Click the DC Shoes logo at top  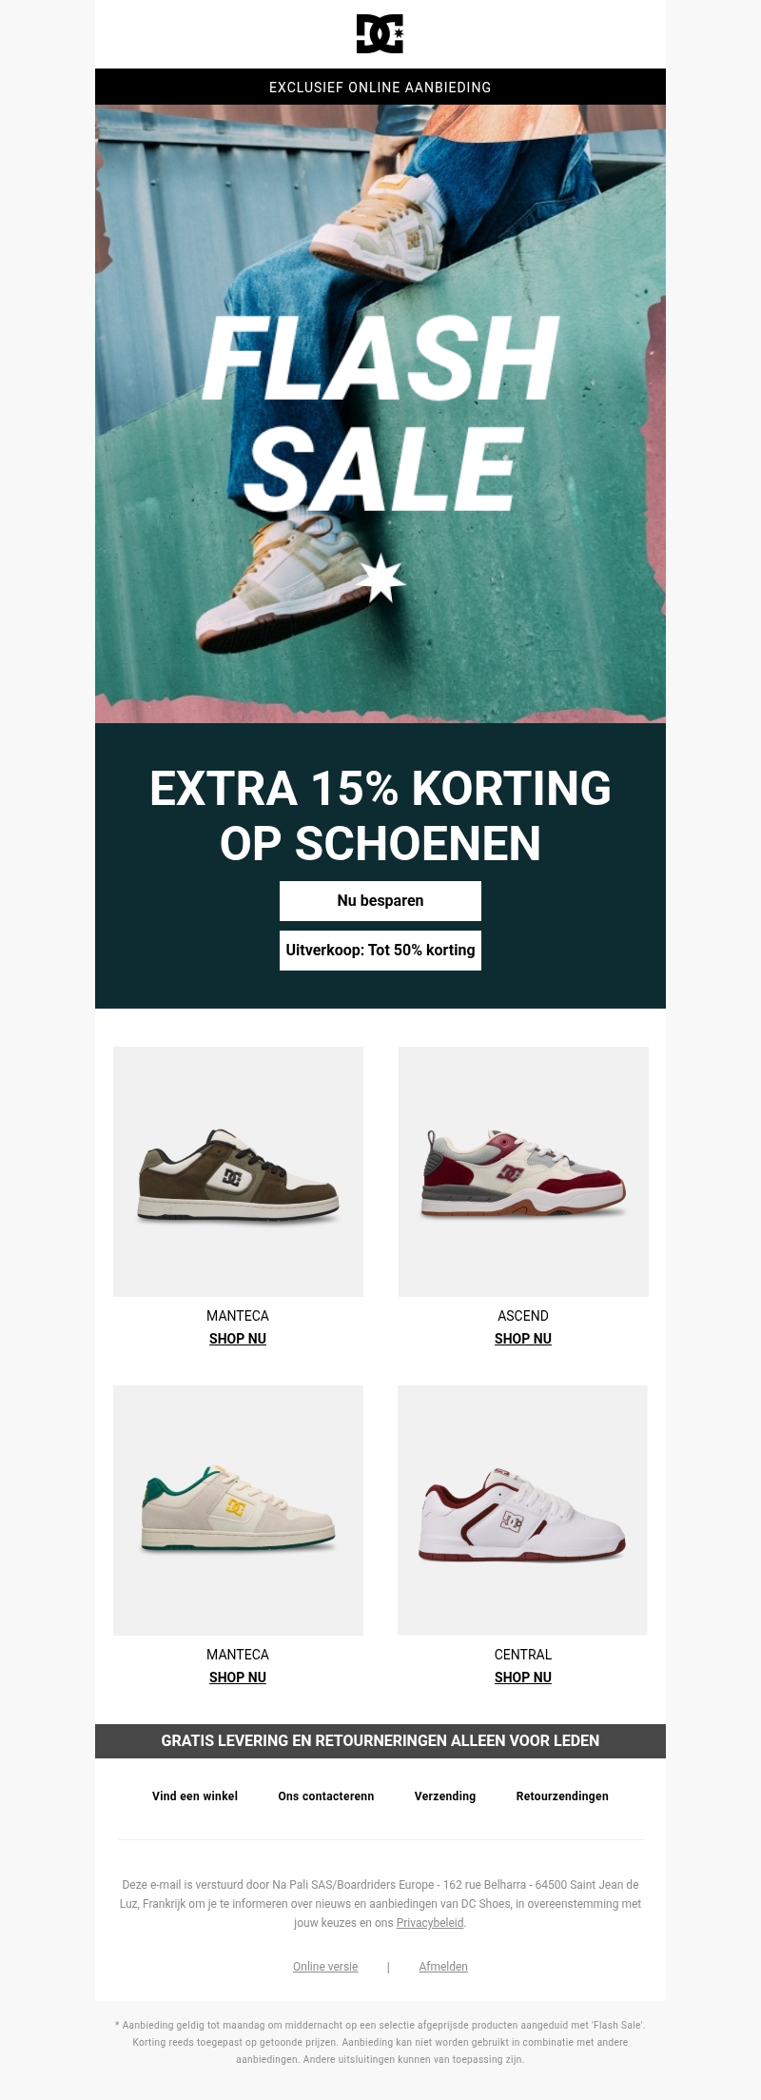(x=380, y=34)
